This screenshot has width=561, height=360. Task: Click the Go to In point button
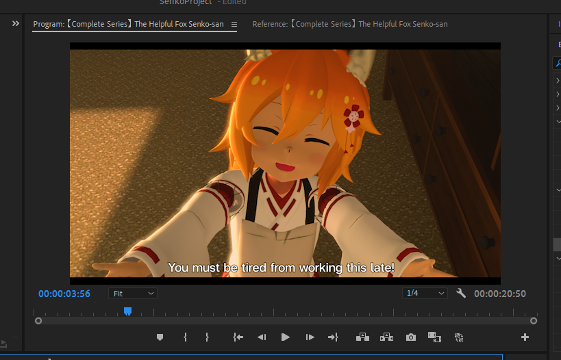[238, 337]
